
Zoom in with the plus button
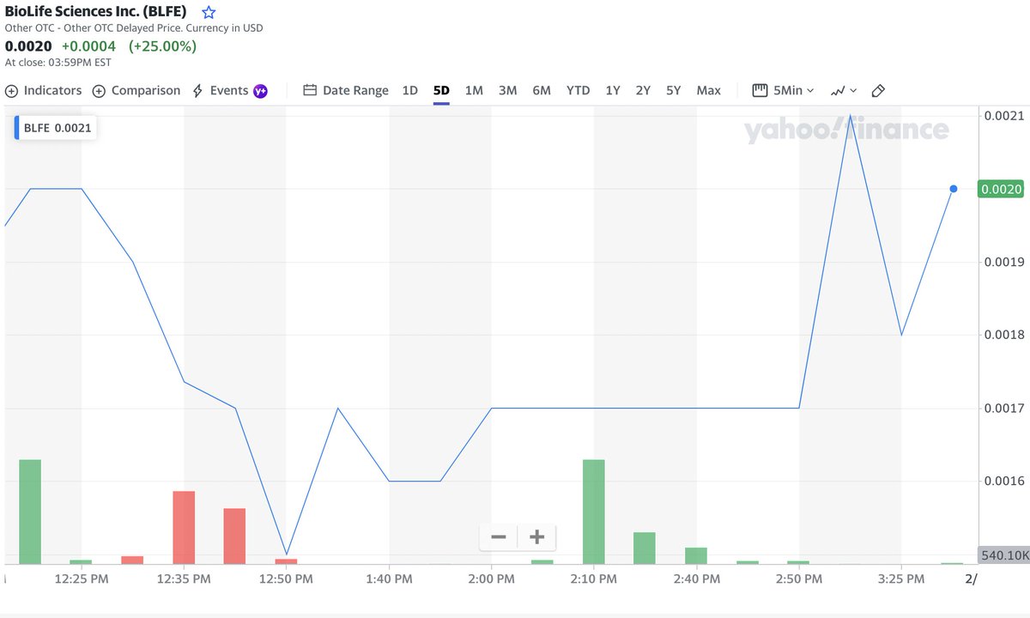(x=537, y=537)
